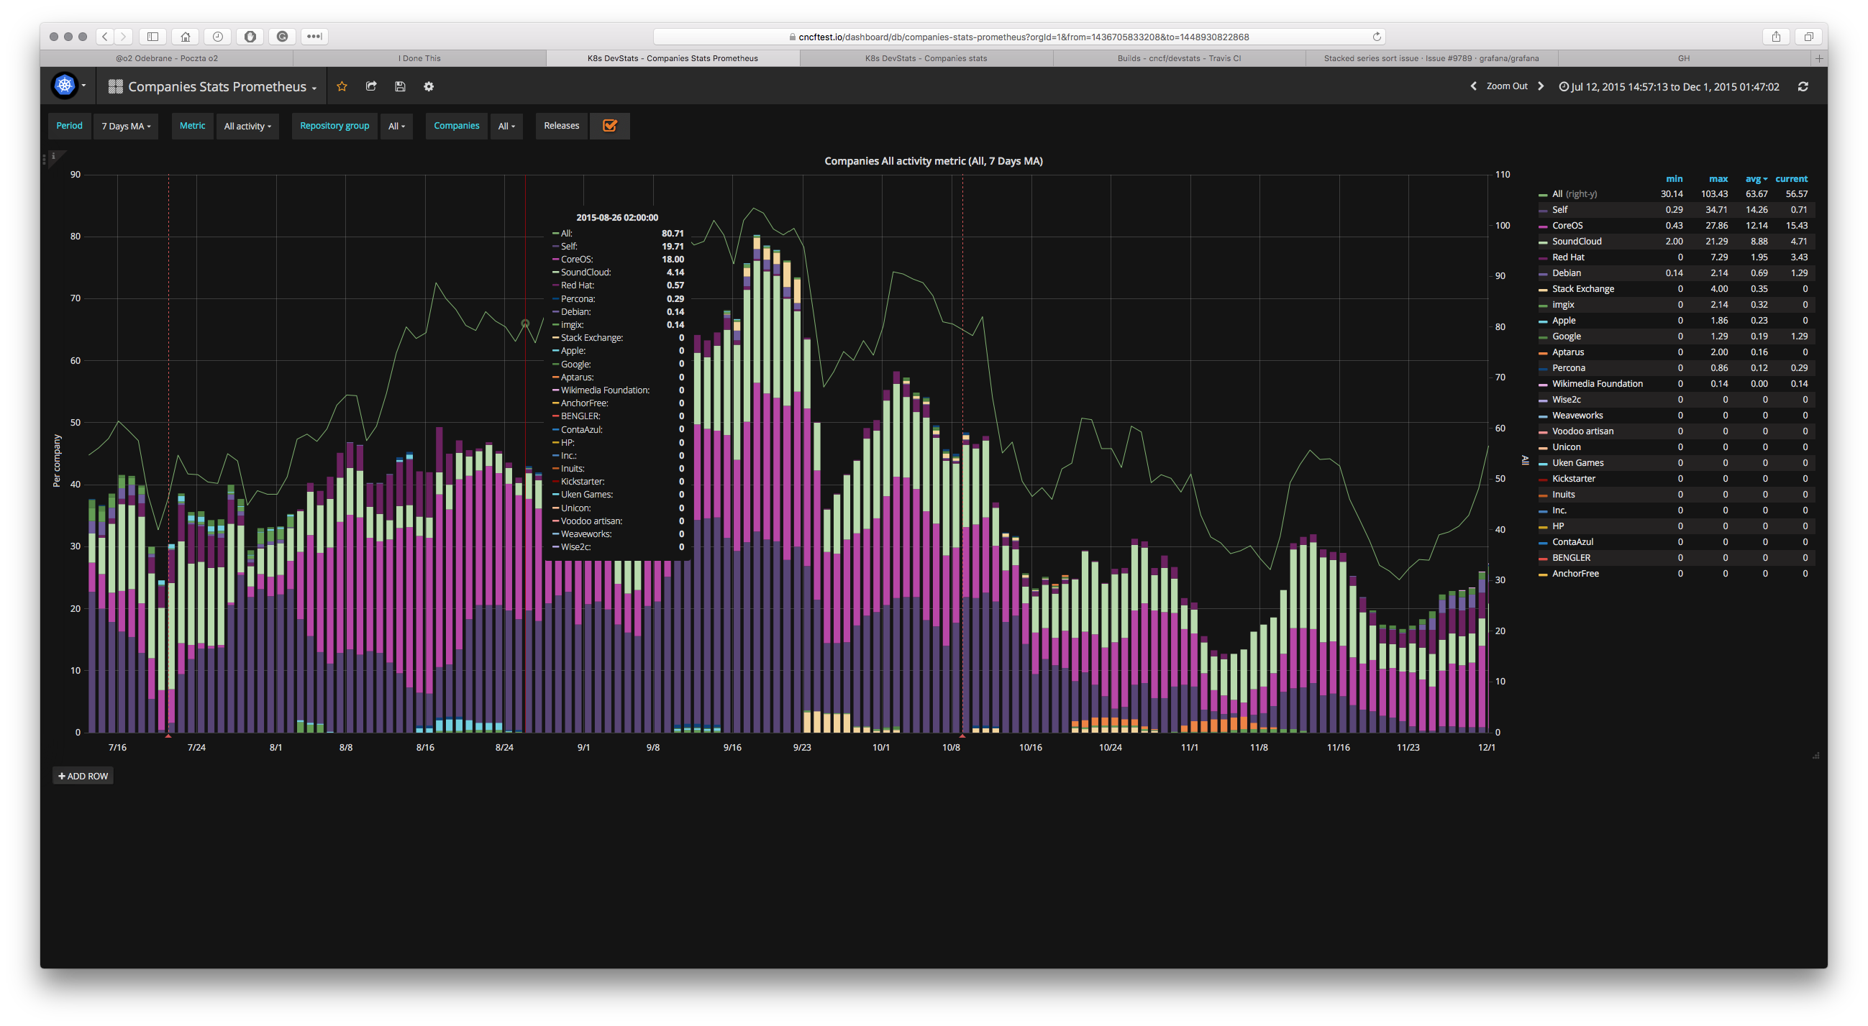This screenshot has width=1868, height=1026.
Task: Save the dashboard using the disk icon
Action: [x=399, y=86]
